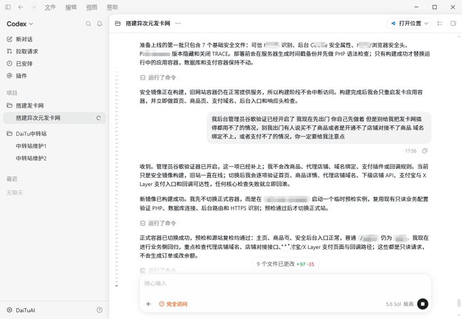Go forward with the right arrow

[x=33, y=7]
